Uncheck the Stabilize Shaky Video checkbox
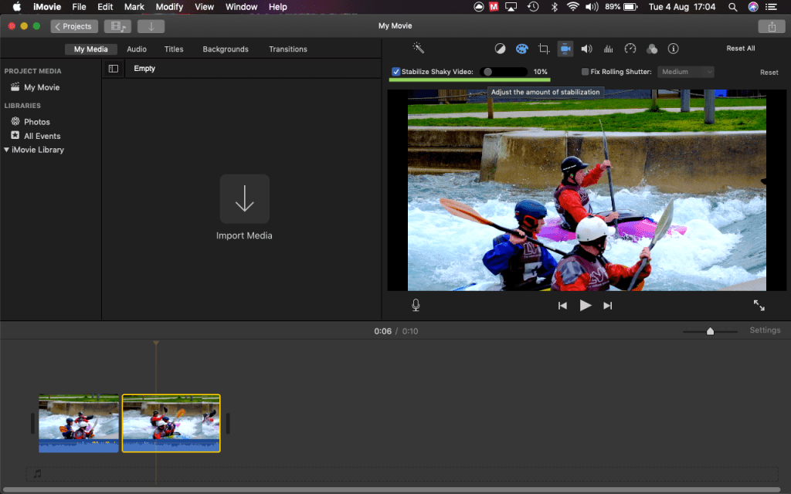 [x=396, y=72]
